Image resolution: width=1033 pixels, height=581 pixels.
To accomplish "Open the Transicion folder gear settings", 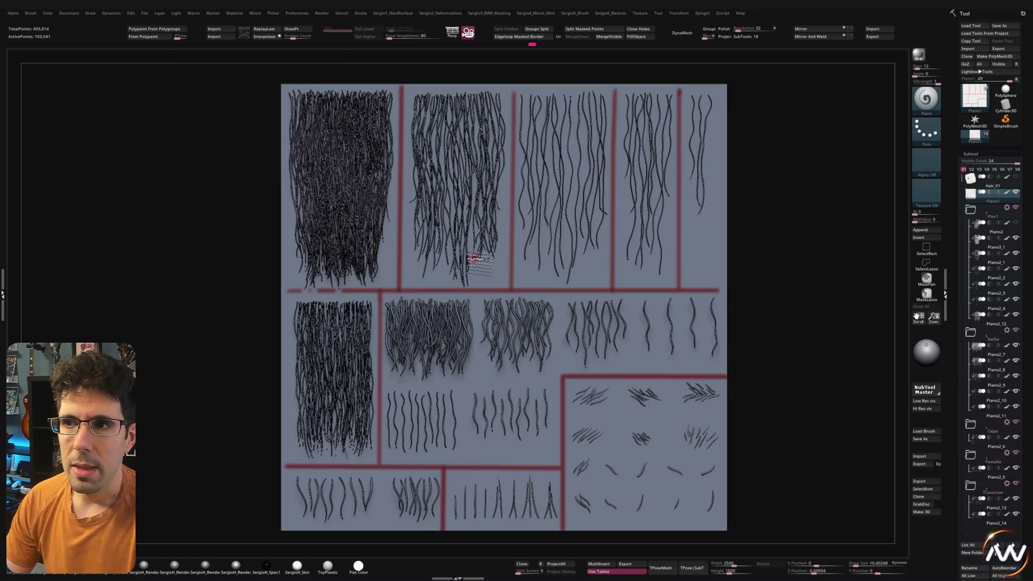I will coord(1007,483).
